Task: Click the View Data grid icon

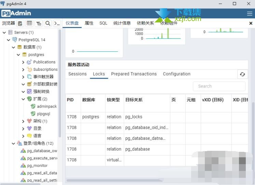Action: 29,23
